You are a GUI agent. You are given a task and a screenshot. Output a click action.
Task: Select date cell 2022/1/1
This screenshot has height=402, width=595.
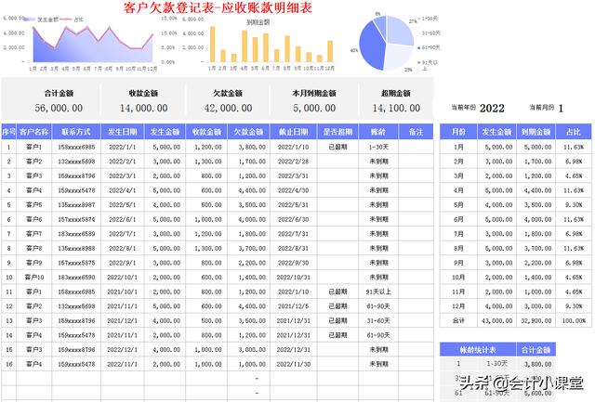click(x=123, y=147)
